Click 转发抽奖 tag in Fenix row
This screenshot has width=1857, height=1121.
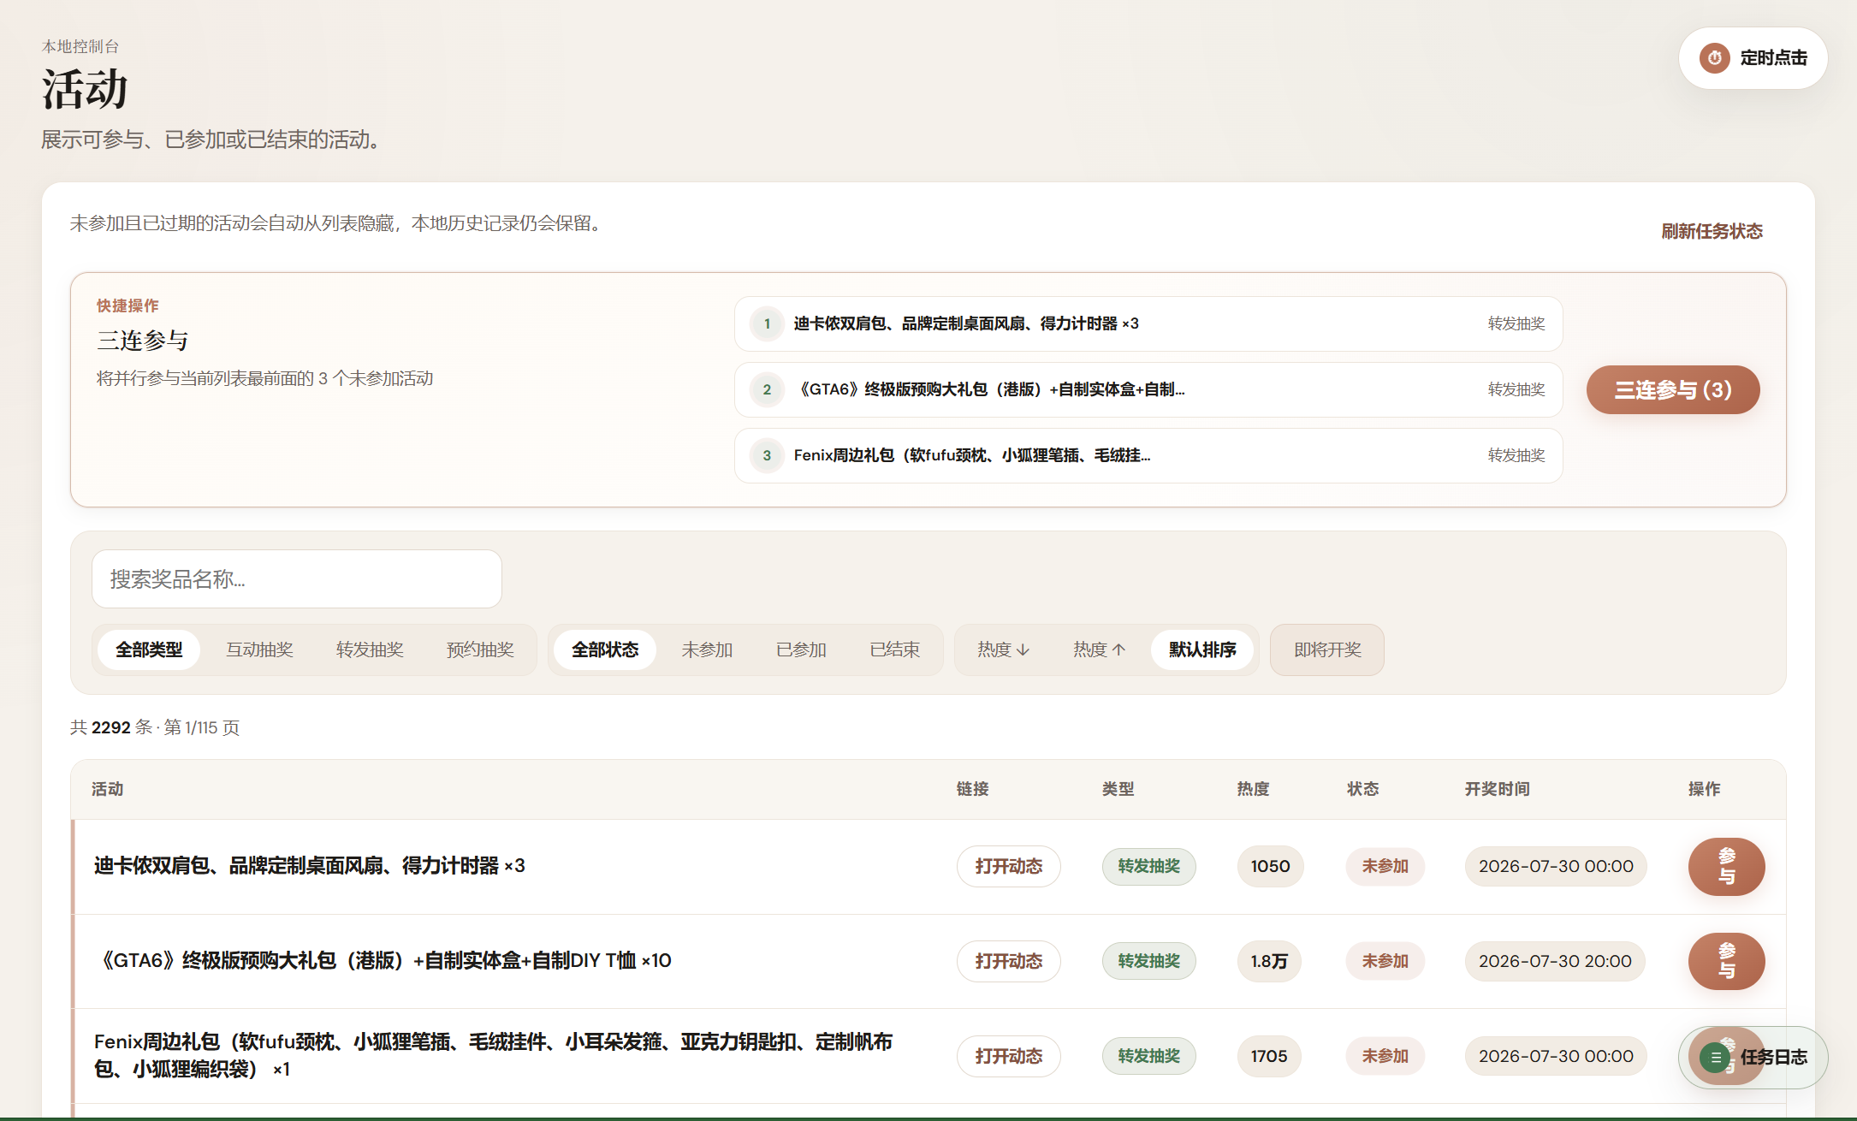tap(1148, 1056)
